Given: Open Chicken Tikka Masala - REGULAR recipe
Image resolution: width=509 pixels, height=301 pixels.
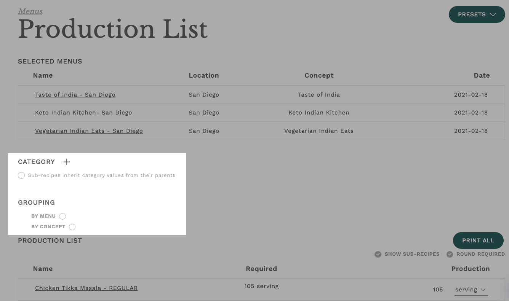Looking at the screenshot, I should [x=86, y=288].
